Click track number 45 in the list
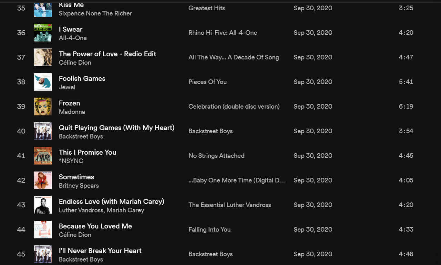Image resolution: width=441 pixels, height=265 pixels. click(21, 254)
